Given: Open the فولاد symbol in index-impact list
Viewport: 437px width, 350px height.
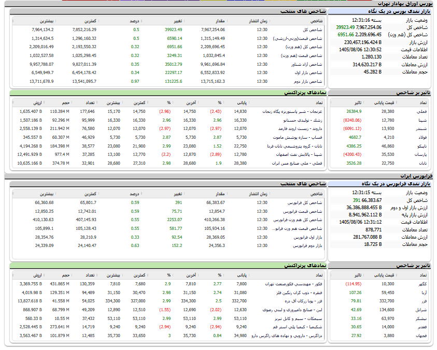Looking at the screenshot, I should [x=423, y=137].
